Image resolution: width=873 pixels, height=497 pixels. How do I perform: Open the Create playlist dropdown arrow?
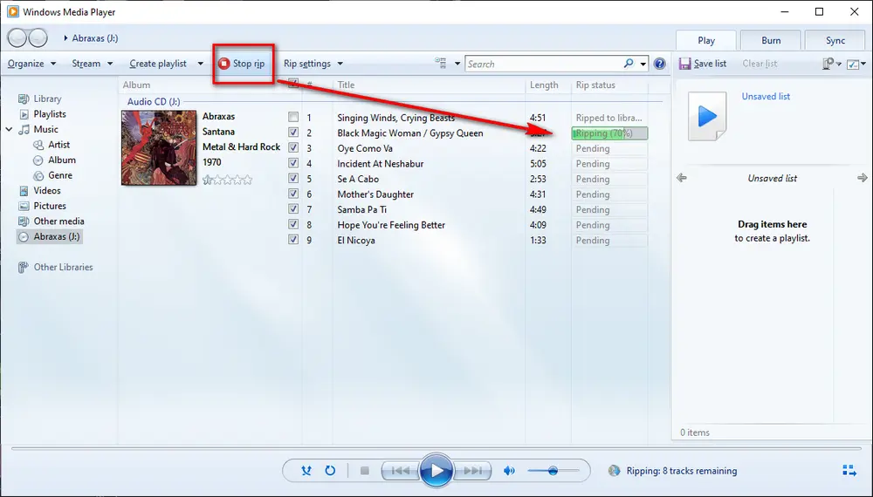click(x=201, y=64)
